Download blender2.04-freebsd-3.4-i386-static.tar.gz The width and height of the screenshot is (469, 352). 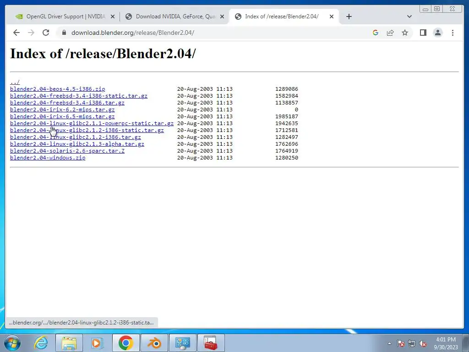coord(79,96)
